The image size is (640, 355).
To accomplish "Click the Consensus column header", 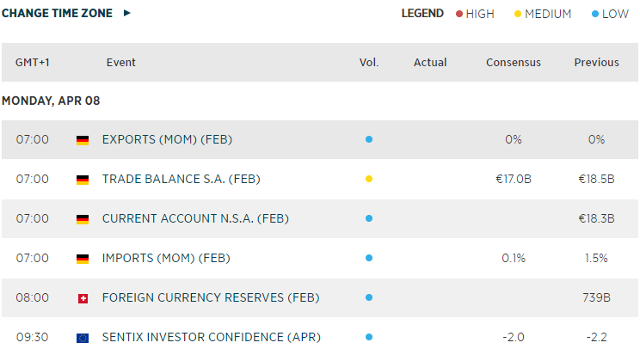I will [514, 63].
